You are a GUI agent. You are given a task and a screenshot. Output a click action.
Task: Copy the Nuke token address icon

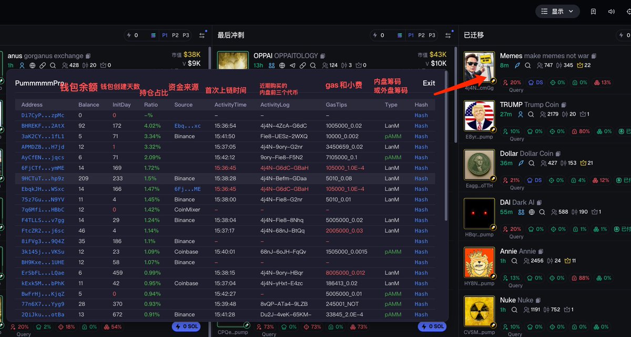[539, 300]
